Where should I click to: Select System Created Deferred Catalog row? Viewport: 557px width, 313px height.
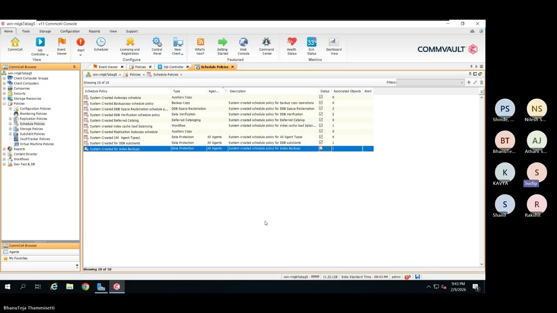228,120
